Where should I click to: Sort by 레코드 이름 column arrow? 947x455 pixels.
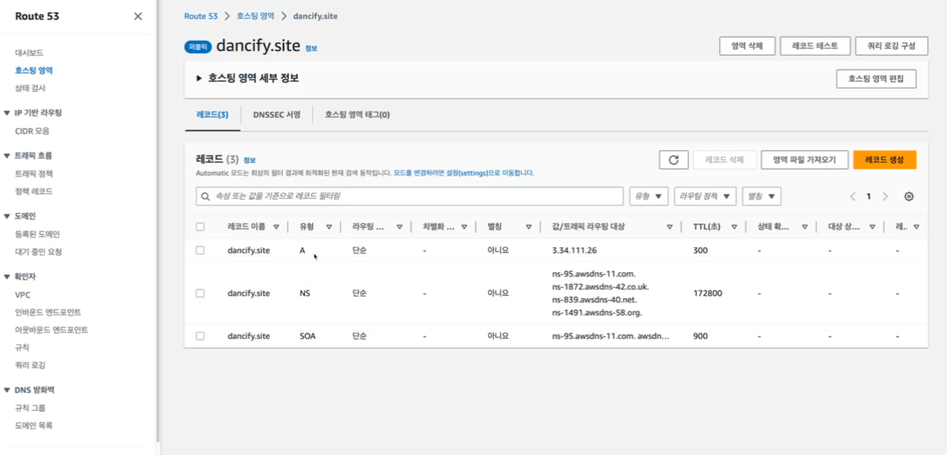276,227
